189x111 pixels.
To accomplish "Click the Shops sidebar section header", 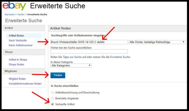I will click(x=24, y=52).
